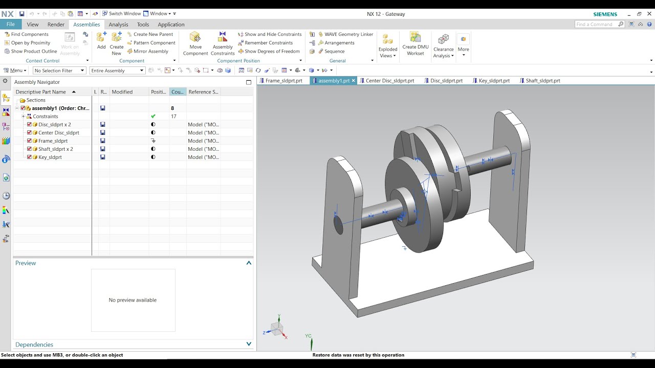Open the Menu dropdown
The image size is (655, 368).
point(15,71)
